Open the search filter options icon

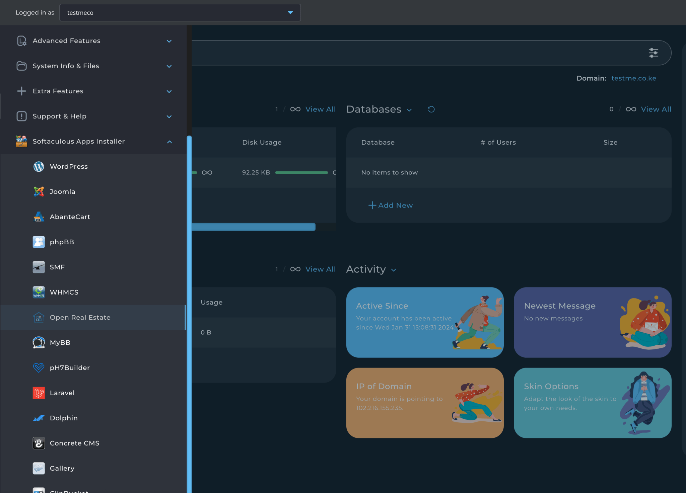tap(653, 53)
